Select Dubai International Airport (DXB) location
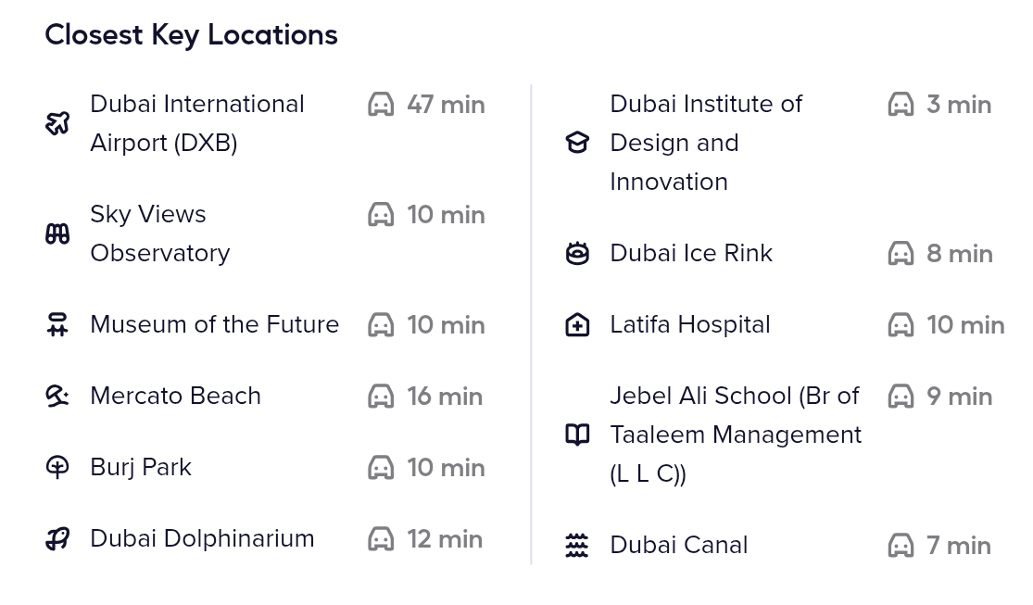1033x605 pixels. 196,123
